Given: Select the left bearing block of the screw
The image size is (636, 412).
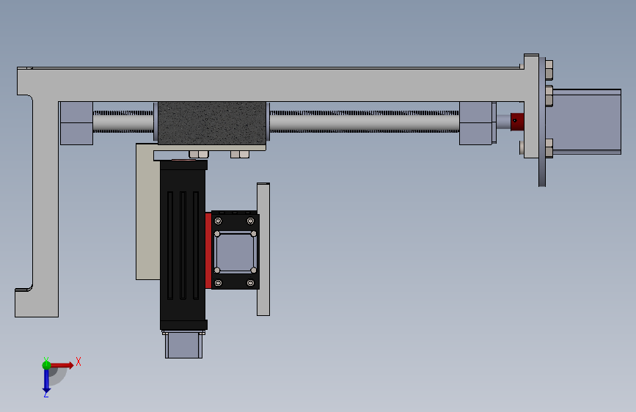Looking at the screenshot, I should pos(76,123).
